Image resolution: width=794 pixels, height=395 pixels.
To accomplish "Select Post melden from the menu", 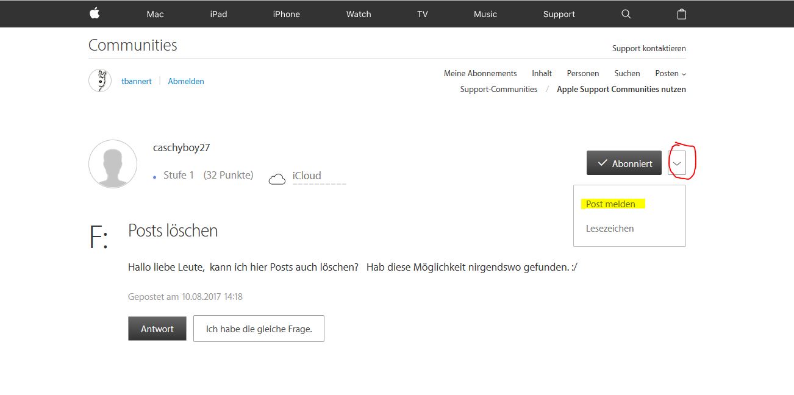I will coord(610,204).
